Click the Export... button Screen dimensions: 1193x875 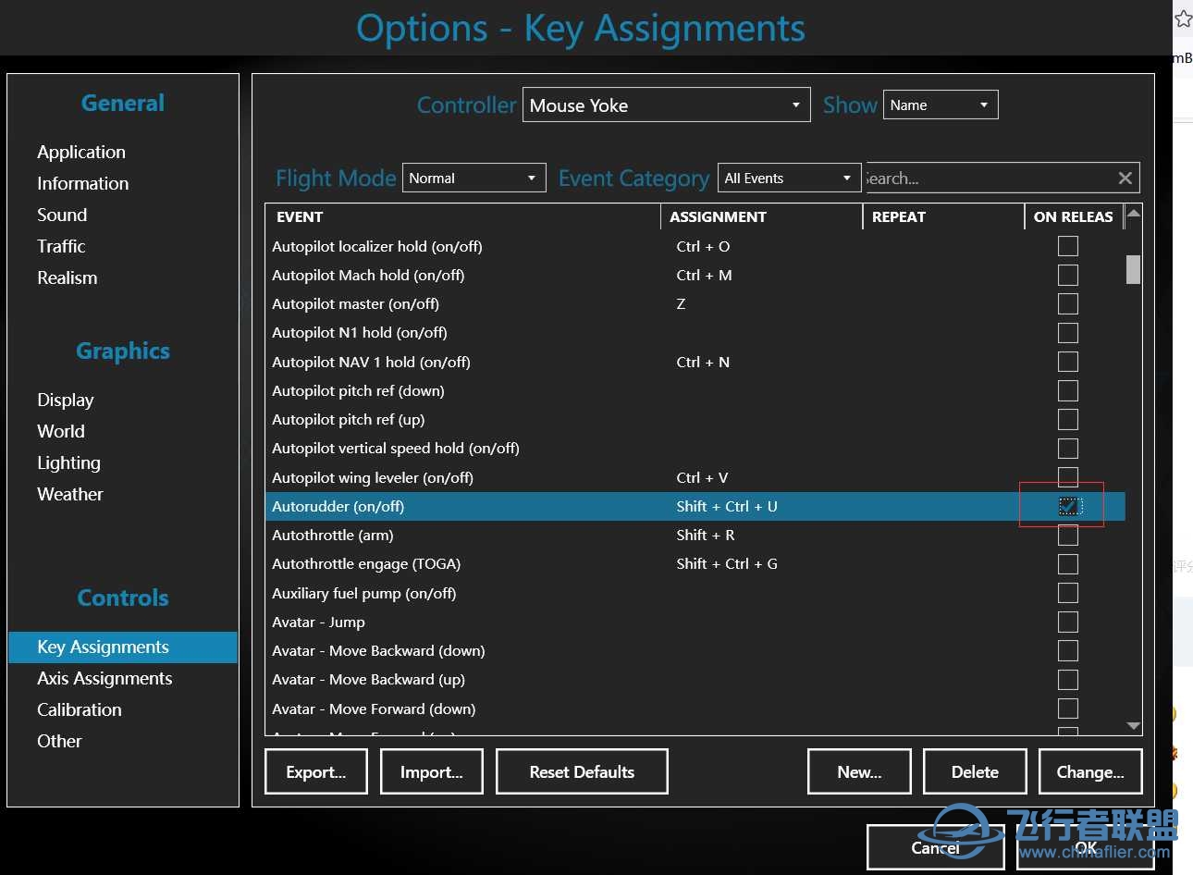point(316,771)
